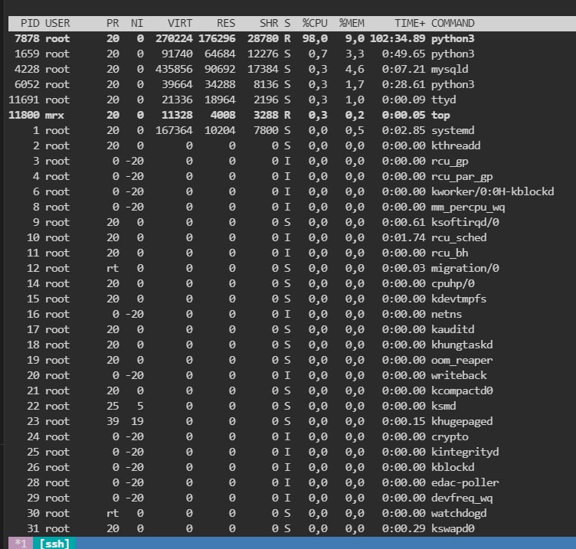Click the SHR column header
This screenshot has height=549, width=576.
[x=269, y=23]
